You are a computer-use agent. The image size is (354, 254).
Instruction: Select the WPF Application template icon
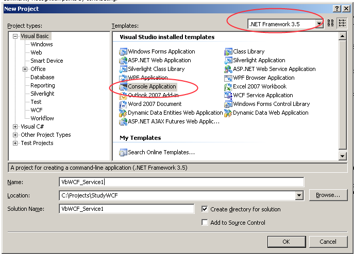[123, 78]
